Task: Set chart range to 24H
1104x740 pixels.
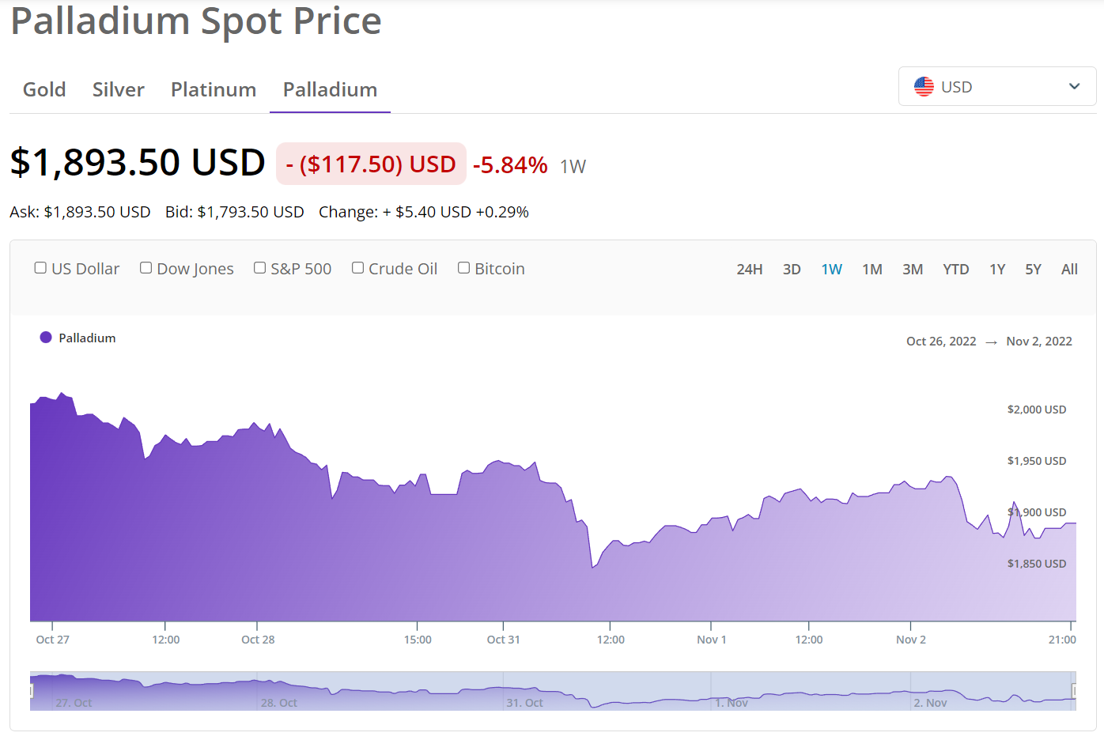Action: coord(750,269)
